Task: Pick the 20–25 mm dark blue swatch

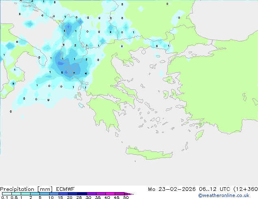Action: point(72,194)
